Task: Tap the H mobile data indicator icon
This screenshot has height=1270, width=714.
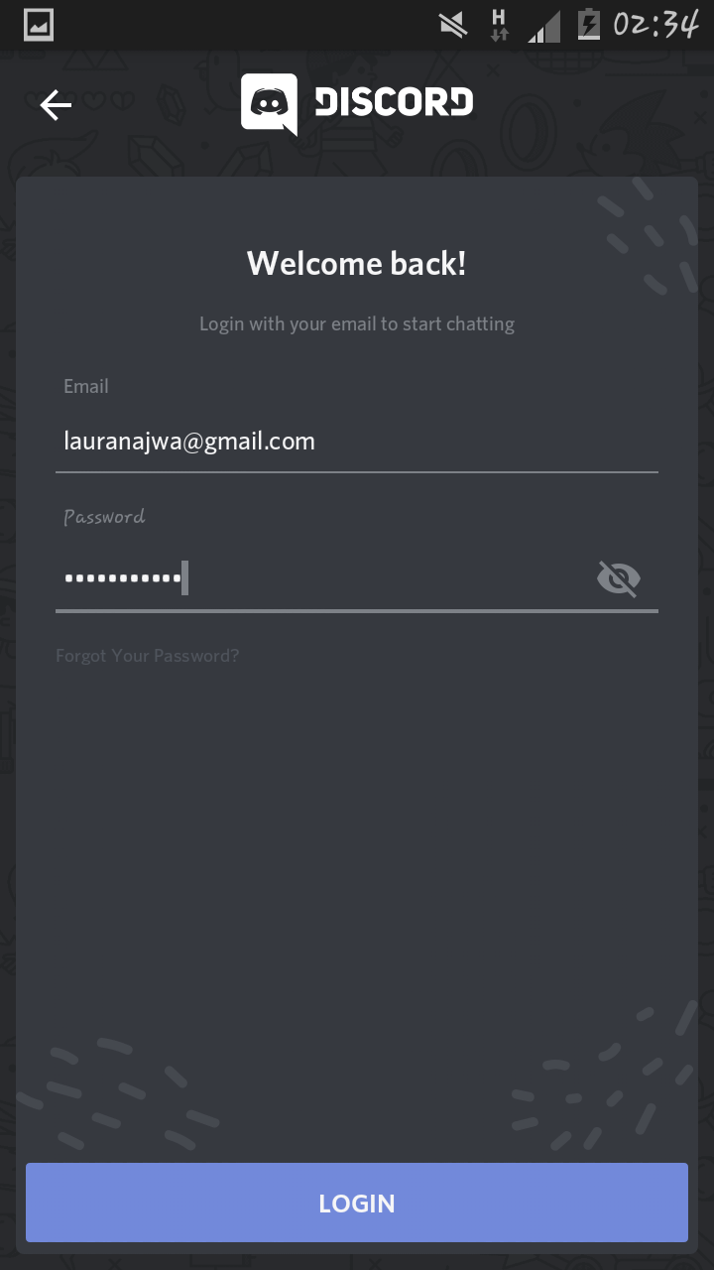Action: 500,25
